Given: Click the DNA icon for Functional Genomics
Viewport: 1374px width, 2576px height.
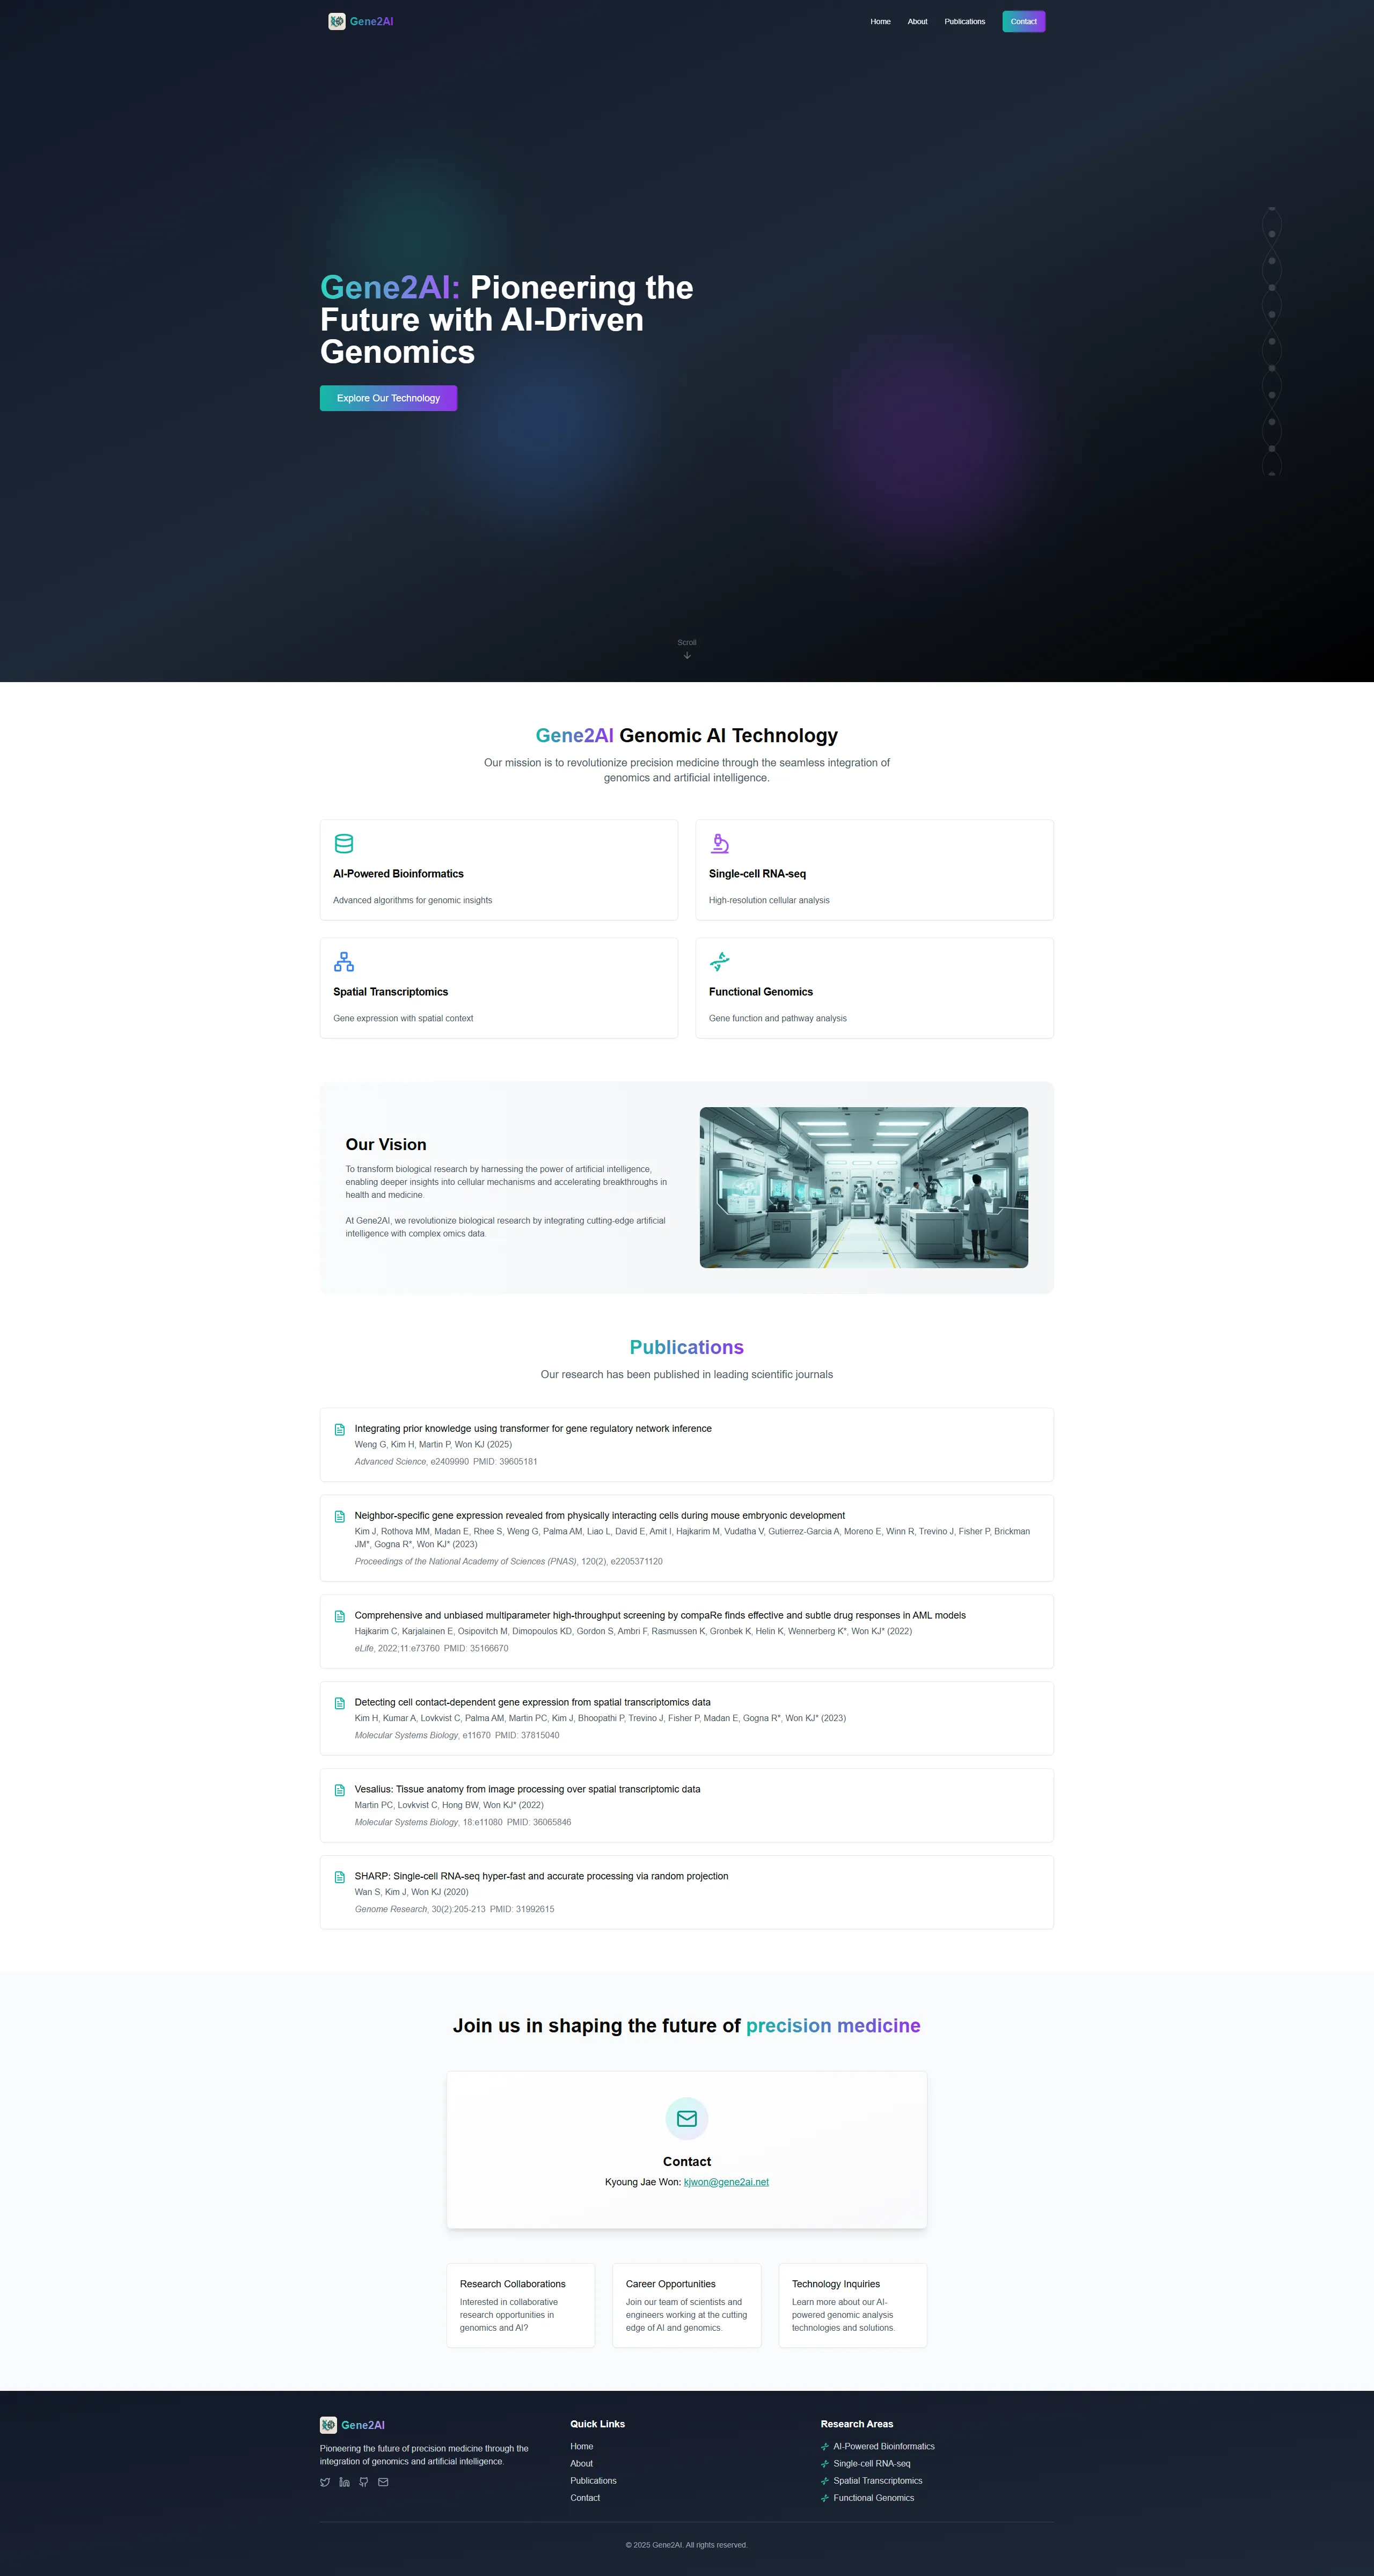Looking at the screenshot, I should click(719, 962).
